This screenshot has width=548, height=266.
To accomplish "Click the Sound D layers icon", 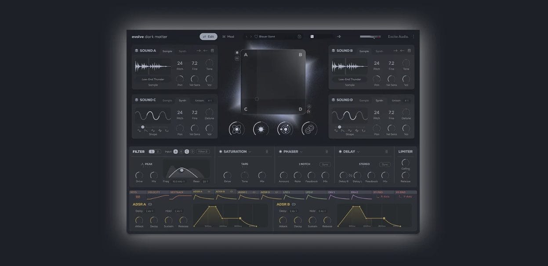I will click(334, 100).
